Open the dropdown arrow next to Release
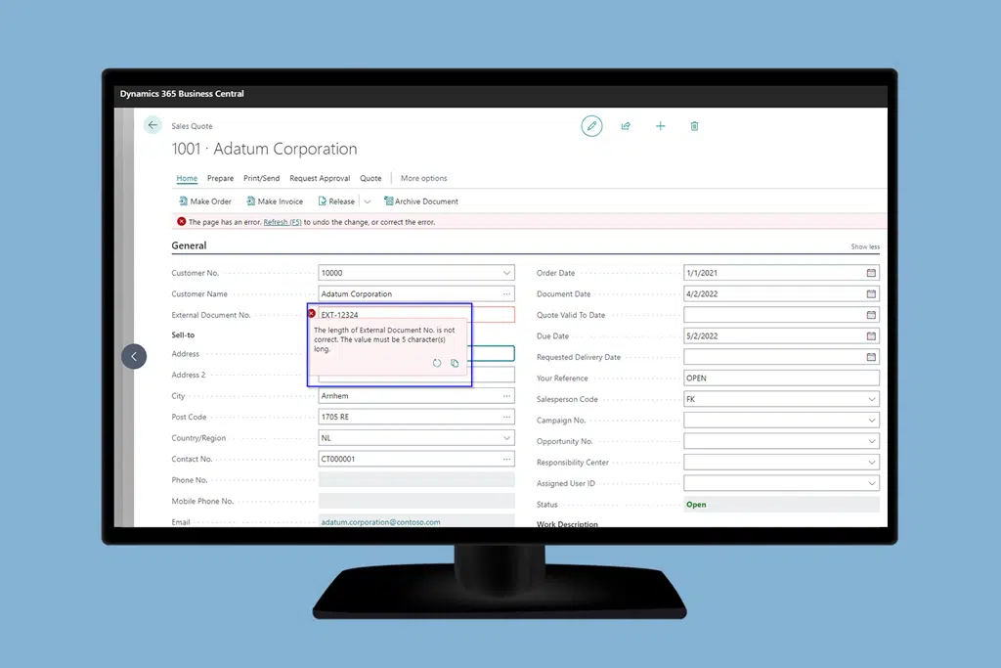 tap(368, 201)
